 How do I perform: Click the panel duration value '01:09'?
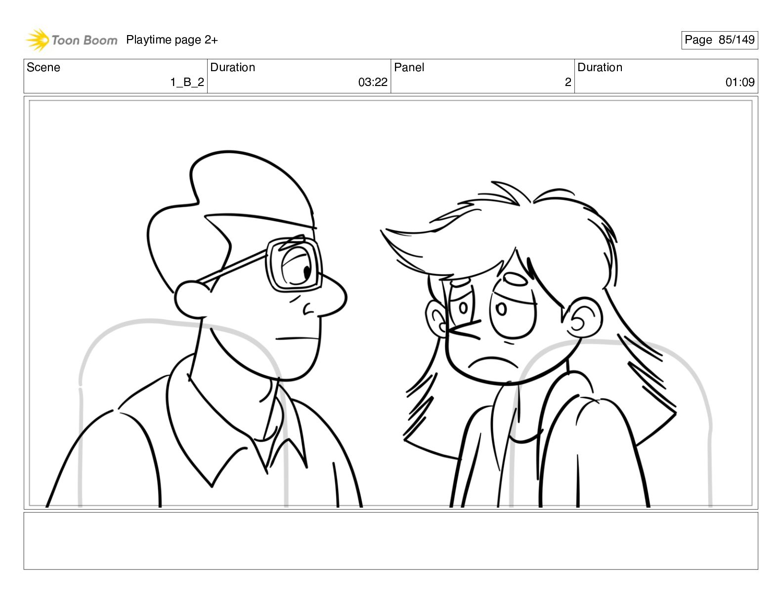coord(740,83)
